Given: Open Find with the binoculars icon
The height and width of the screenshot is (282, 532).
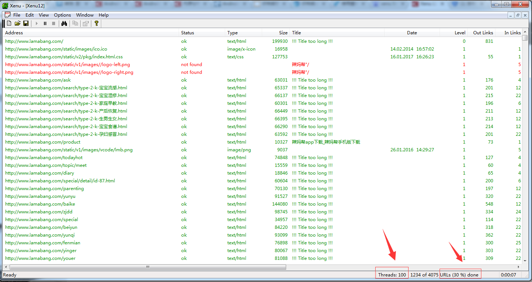Looking at the screenshot, I should point(64,23).
